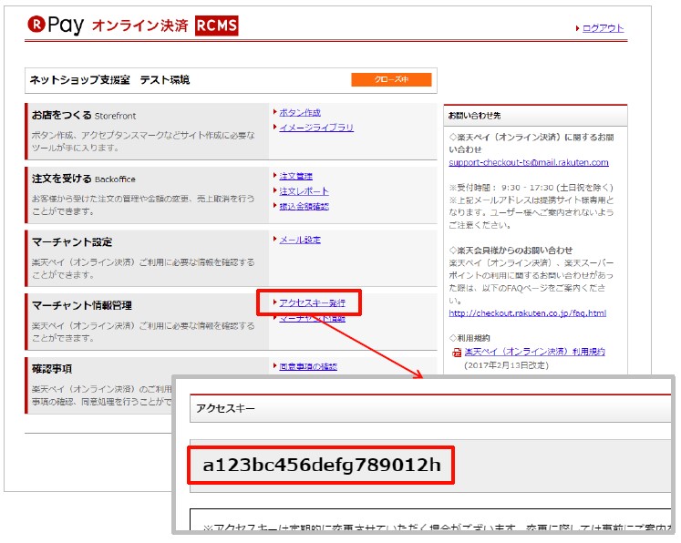
Task: Click support-checkout-ts@mail.rakuten.com email link
Action: click(x=529, y=162)
